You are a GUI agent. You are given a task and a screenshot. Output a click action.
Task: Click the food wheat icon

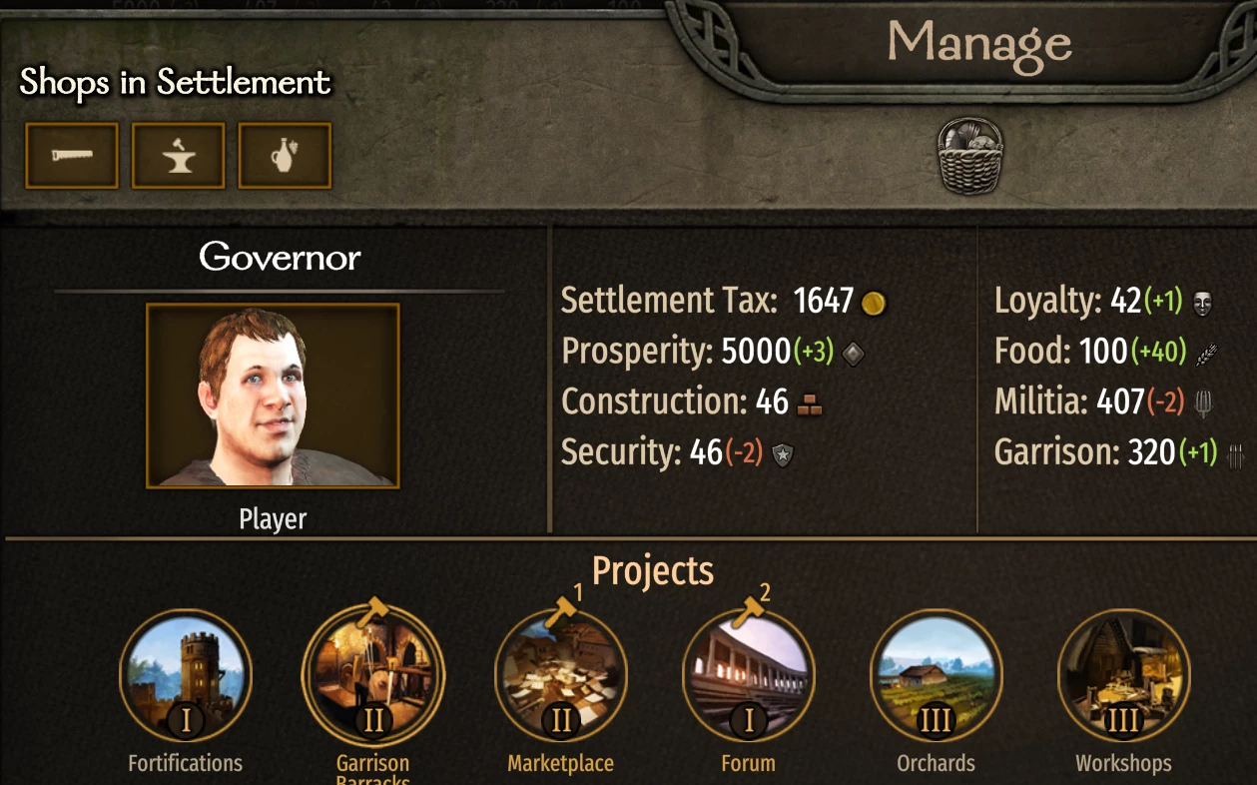click(1207, 353)
